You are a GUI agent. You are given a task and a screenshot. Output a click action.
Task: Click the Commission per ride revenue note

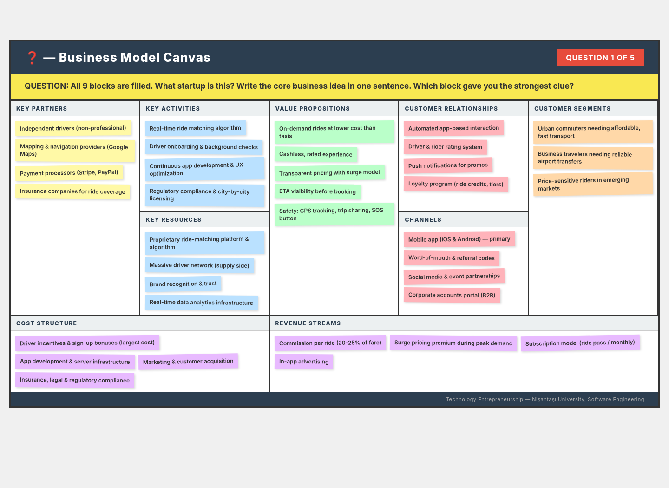pyautogui.click(x=330, y=343)
